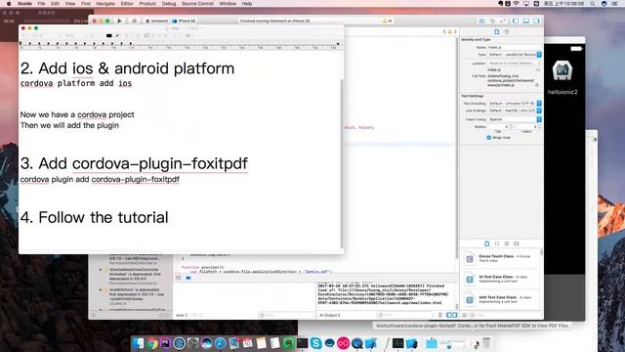The height and width of the screenshot is (352, 625).
Task: Select the iPhone SE destination in toolbar
Action: (x=184, y=21)
